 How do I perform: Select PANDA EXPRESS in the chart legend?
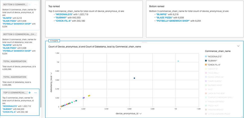216,102
